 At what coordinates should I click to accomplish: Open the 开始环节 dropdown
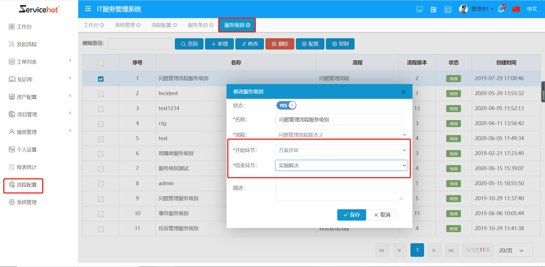[x=341, y=150]
